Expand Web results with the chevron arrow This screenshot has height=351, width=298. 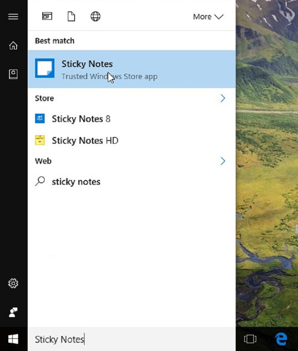point(223,161)
